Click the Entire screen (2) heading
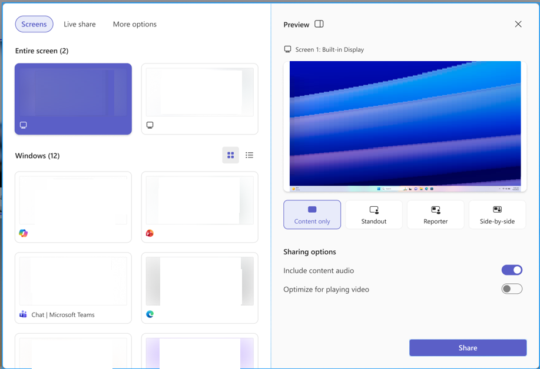Viewport: 540px width, 369px height. coord(42,51)
